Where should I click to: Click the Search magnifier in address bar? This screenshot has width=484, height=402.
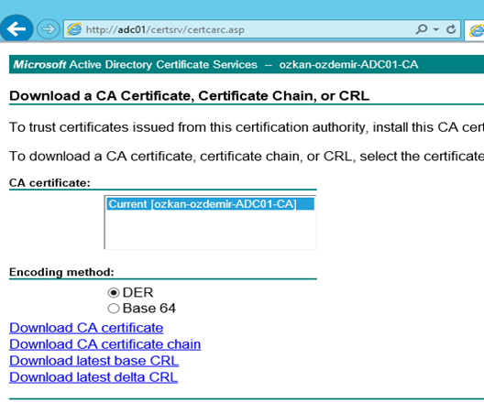(422, 29)
